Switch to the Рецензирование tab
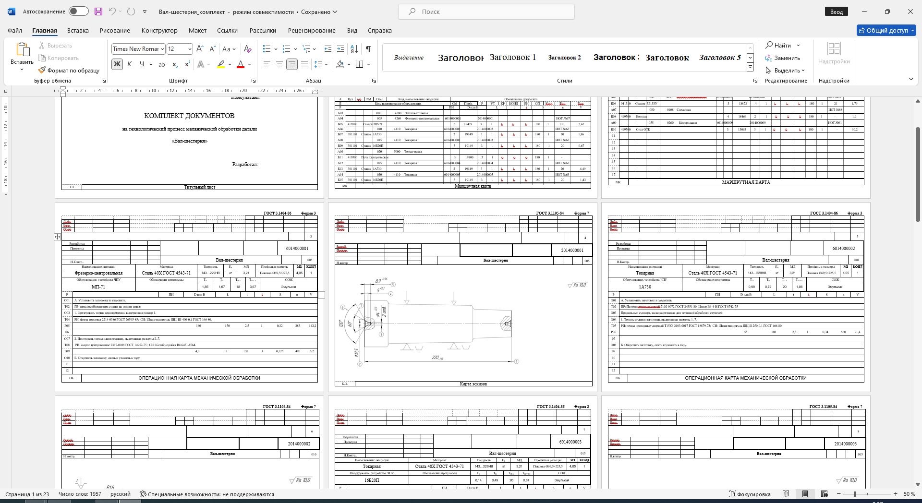Screen dimensions: 922x503 coord(311,30)
